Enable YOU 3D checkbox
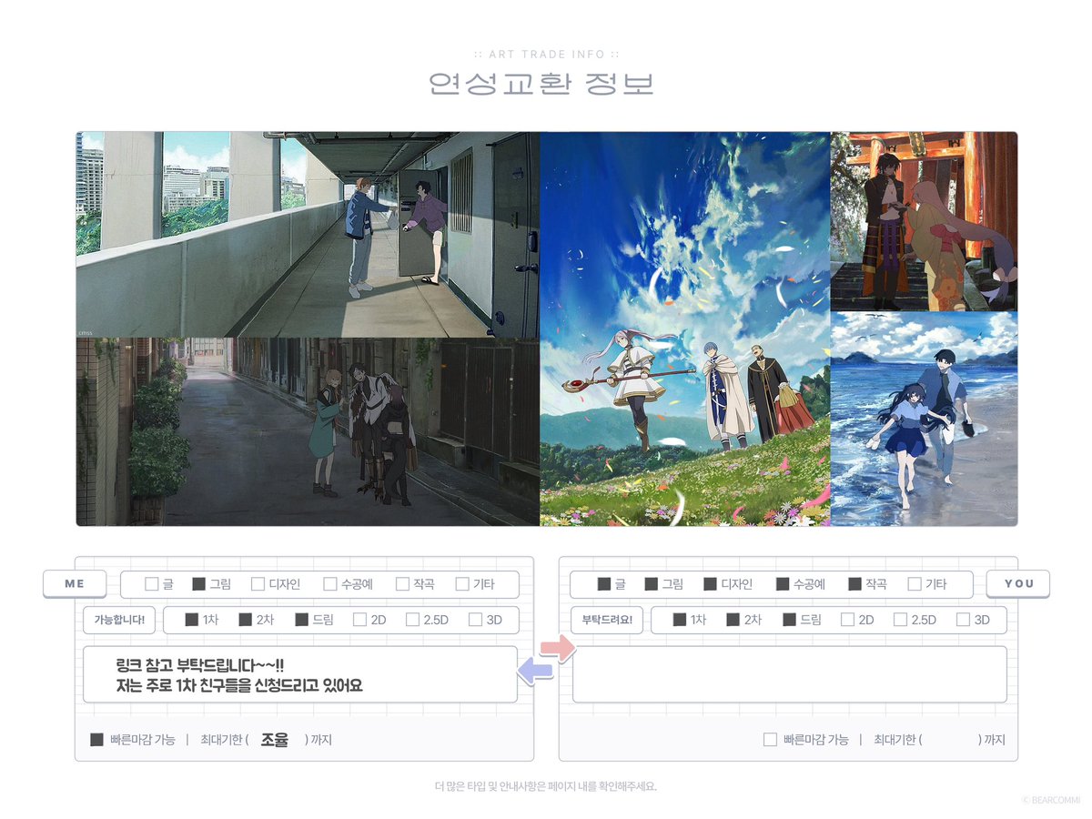 click(963, 620)
